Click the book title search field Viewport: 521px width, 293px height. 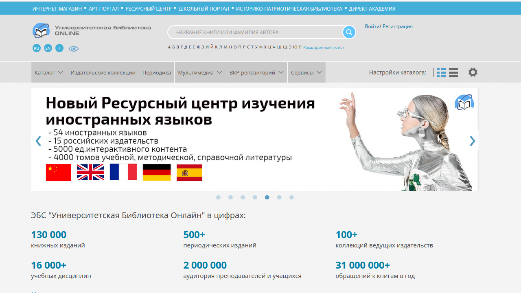tap(256, 32)
